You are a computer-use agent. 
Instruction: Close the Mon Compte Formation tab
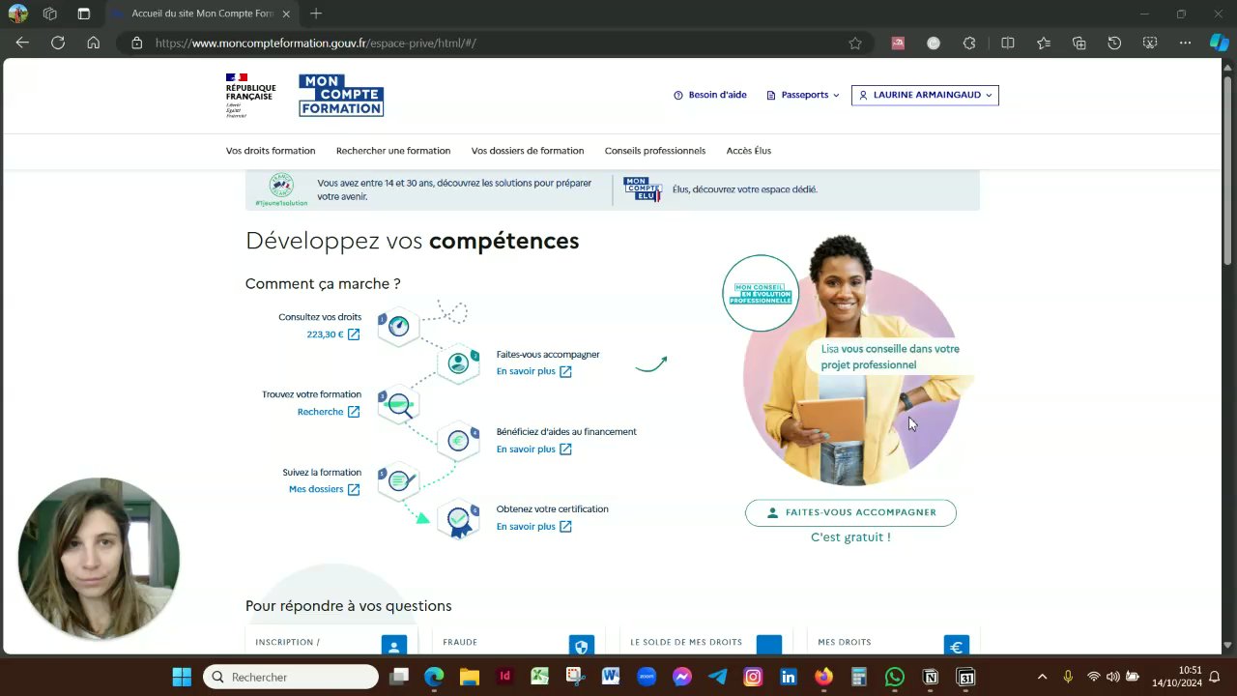(x=286, y=14)
